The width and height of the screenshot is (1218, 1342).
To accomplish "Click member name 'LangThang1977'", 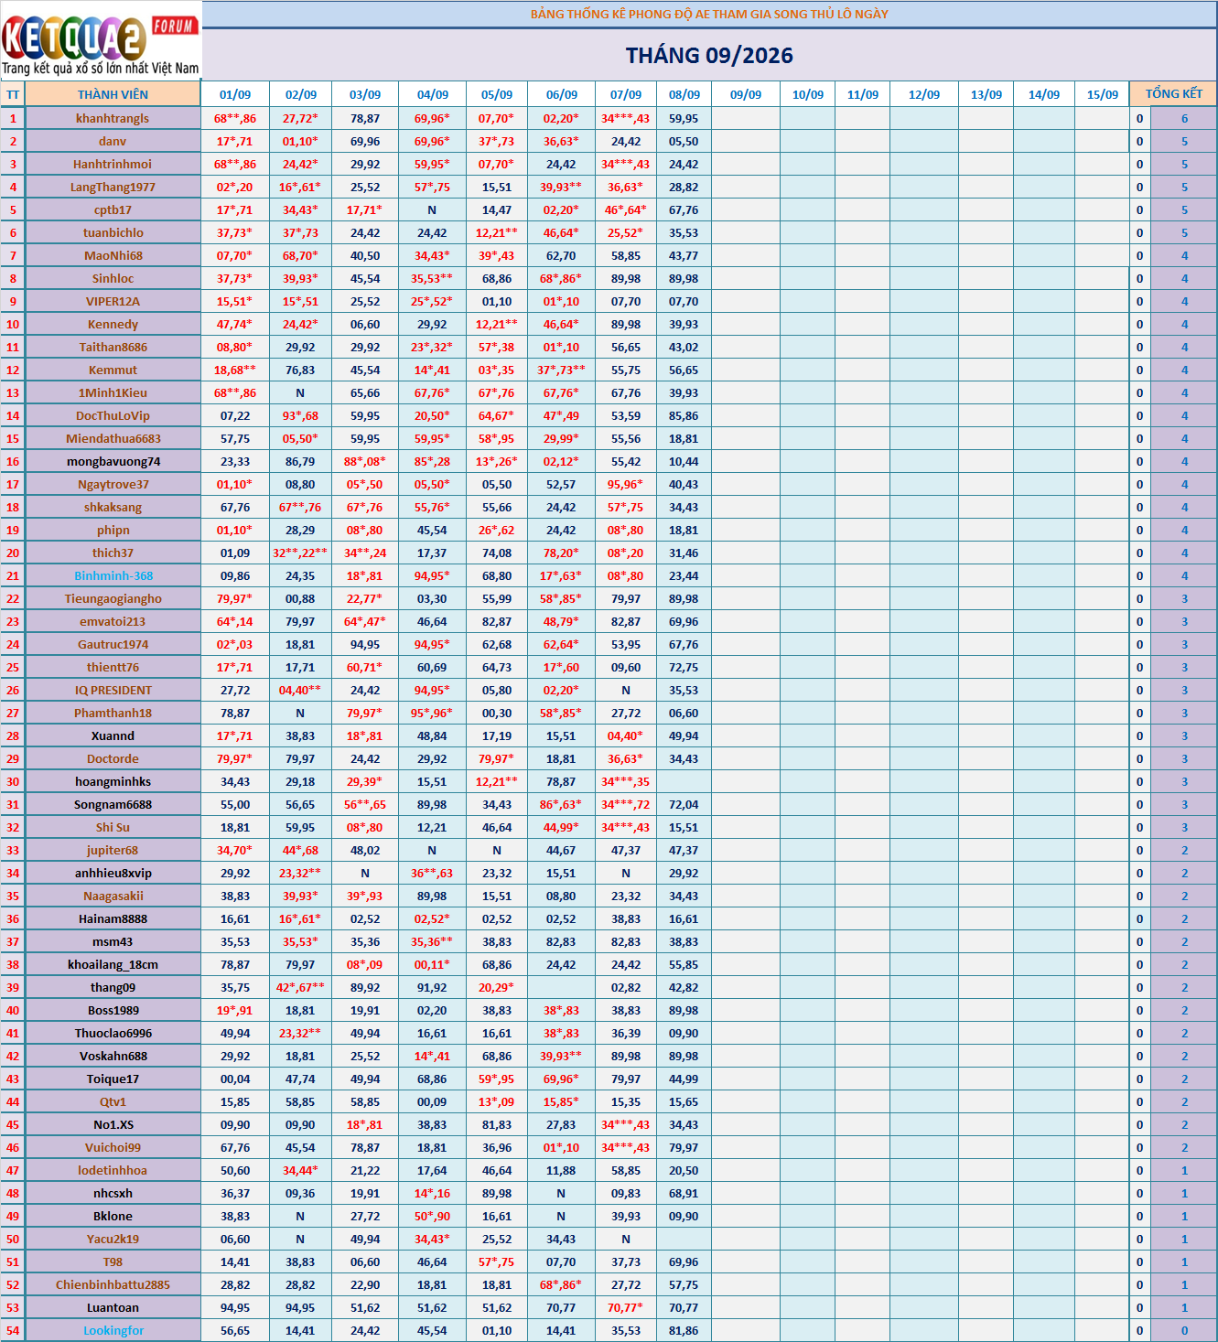I will 113,188.
